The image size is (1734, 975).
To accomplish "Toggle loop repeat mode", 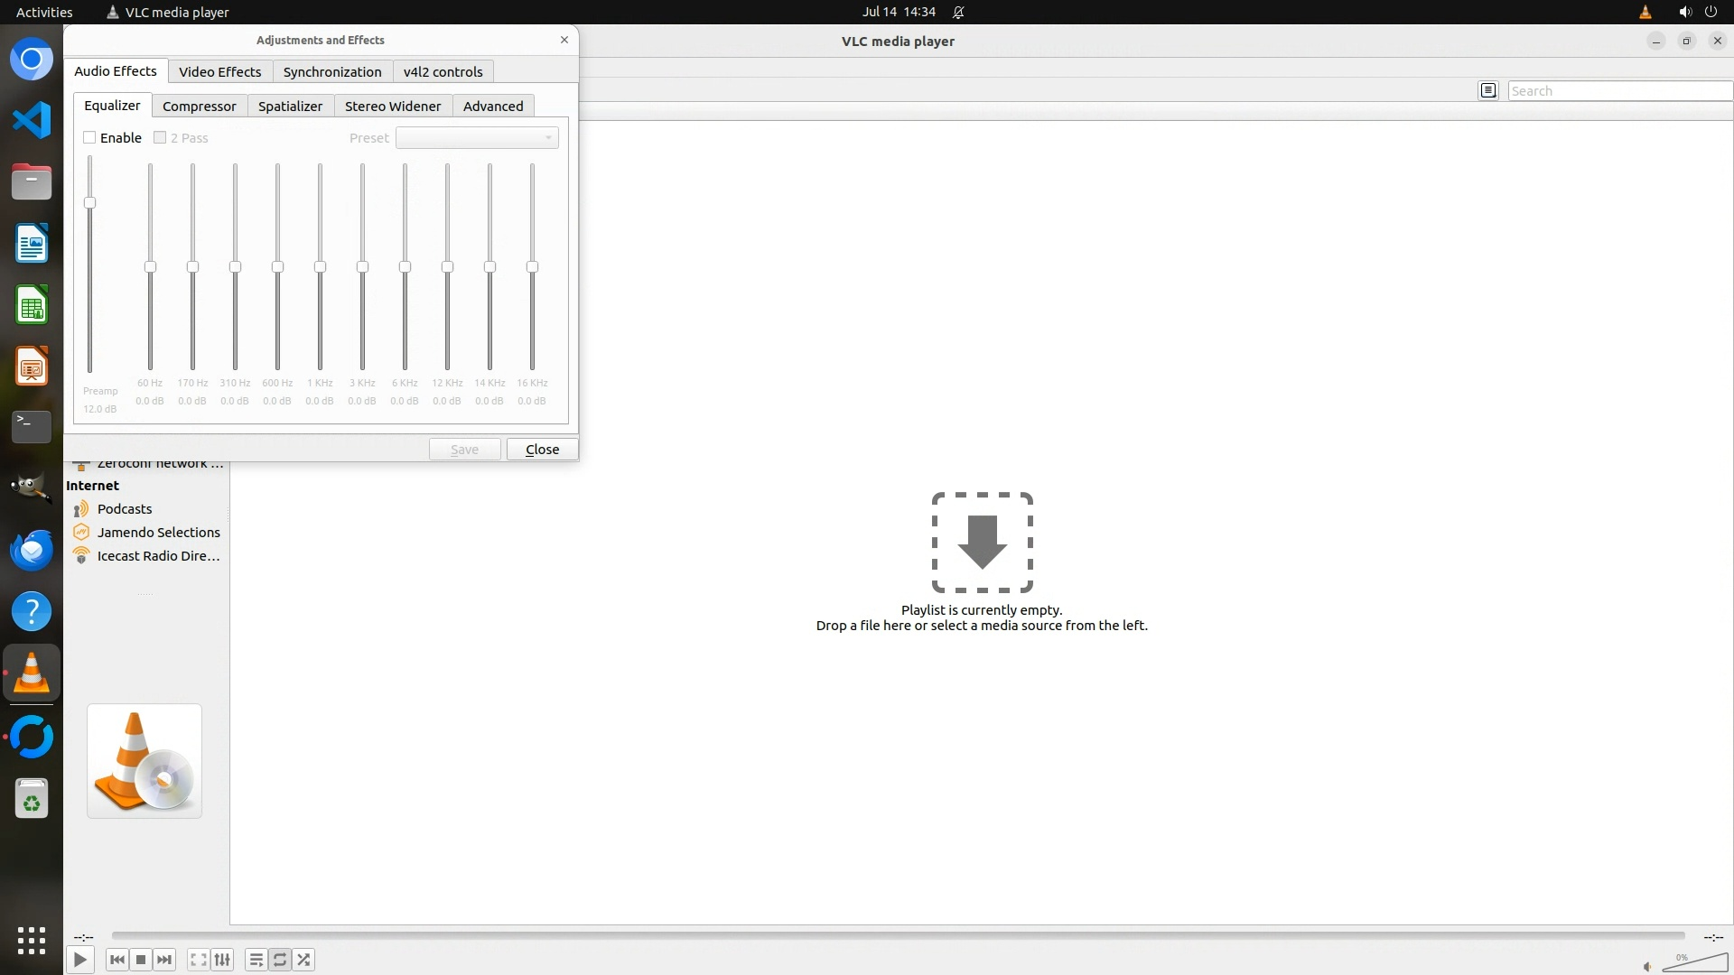I will 280,960.
